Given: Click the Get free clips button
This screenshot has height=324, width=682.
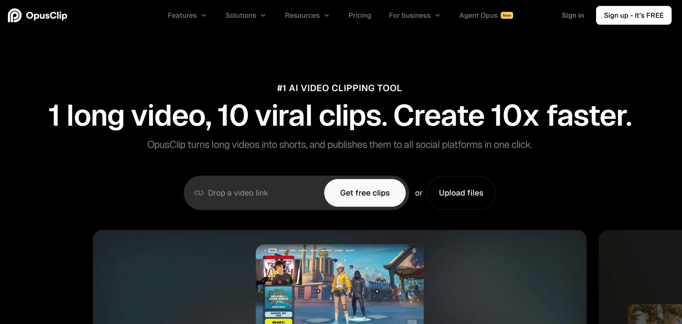Looking at the screenshot, I should click(365, 193).
